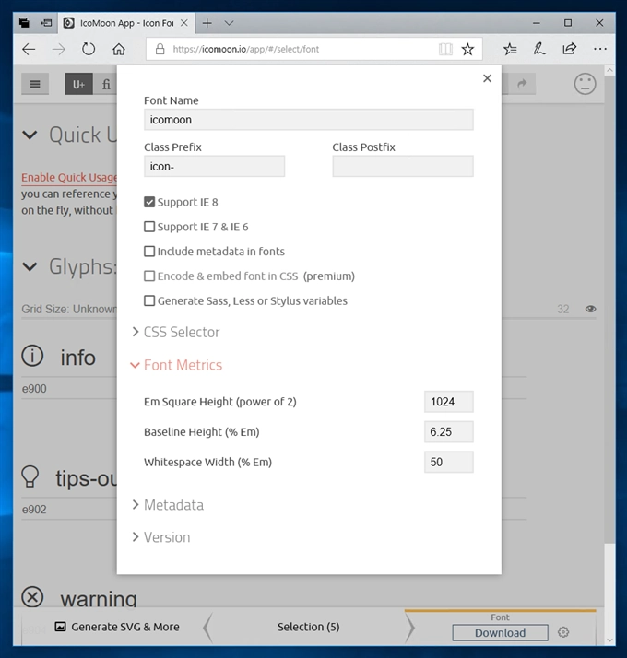Open the tab list dropdown chevron
This screenshot has width=627, height=658.
click(x=229, y=23)
